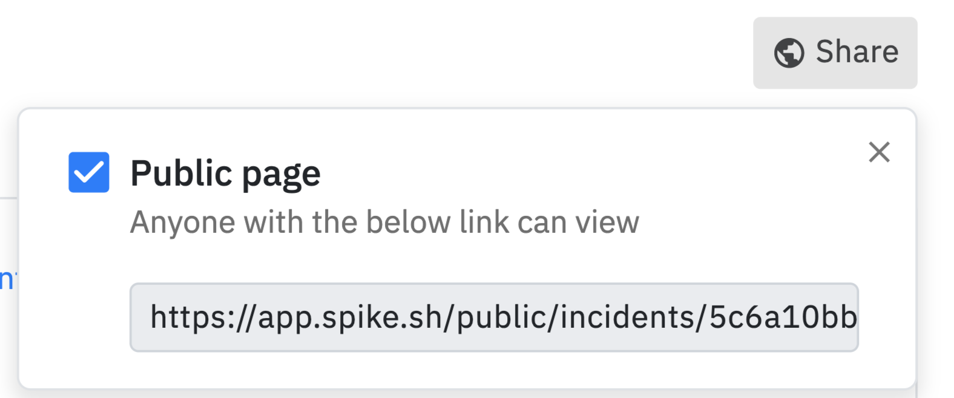Click the white checkmark icon beside Public page

(x=89, y=172)
